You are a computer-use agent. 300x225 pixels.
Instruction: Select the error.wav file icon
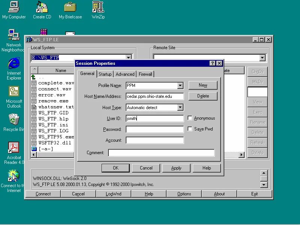pyautogui.click(x=34, y=95)
